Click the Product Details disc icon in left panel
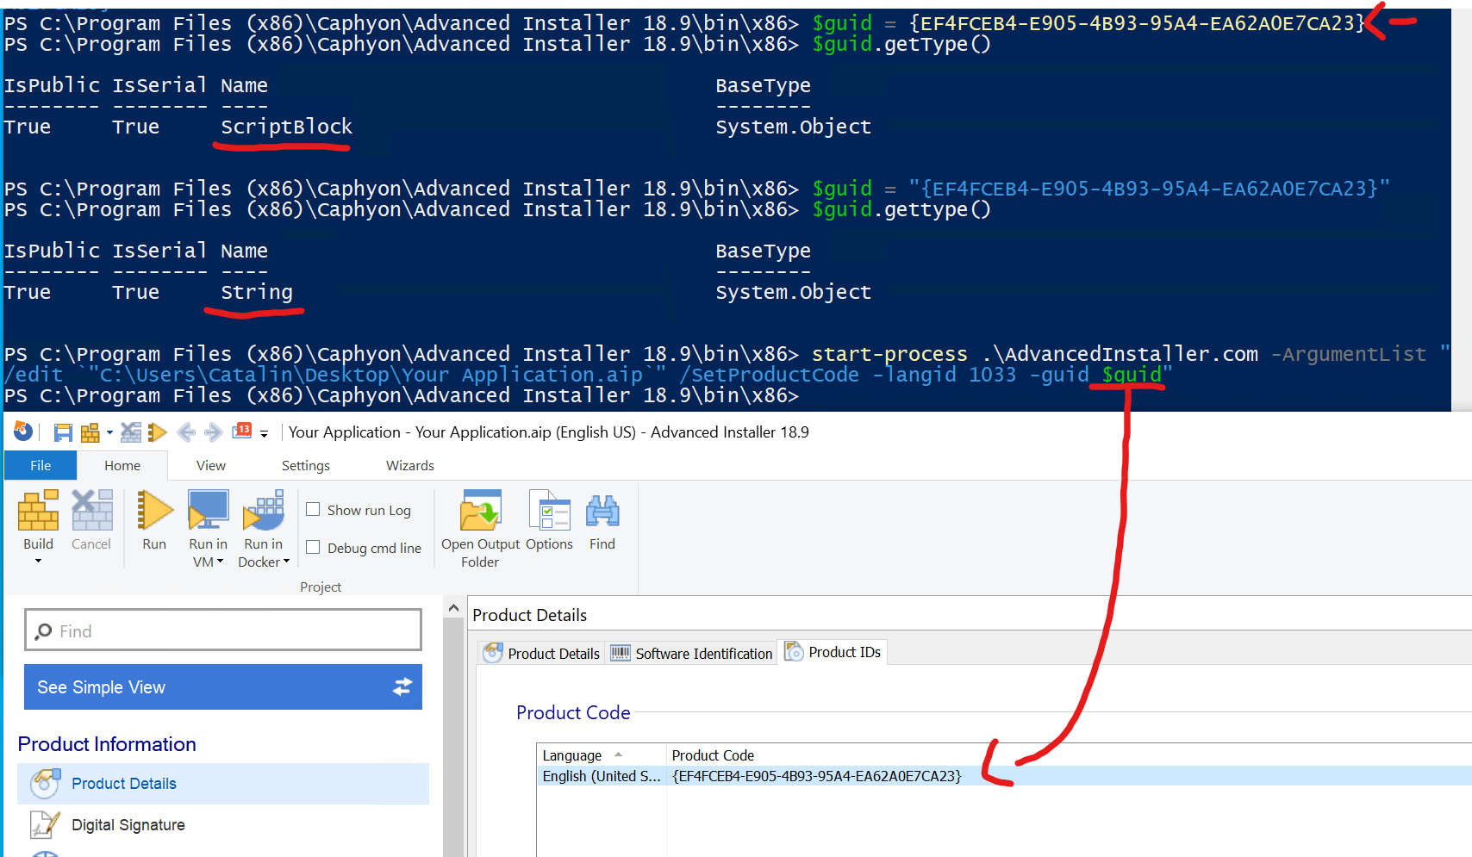 pyautogui.click(x=45, y=784)
